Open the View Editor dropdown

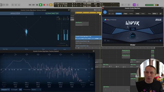pos(155,14)
